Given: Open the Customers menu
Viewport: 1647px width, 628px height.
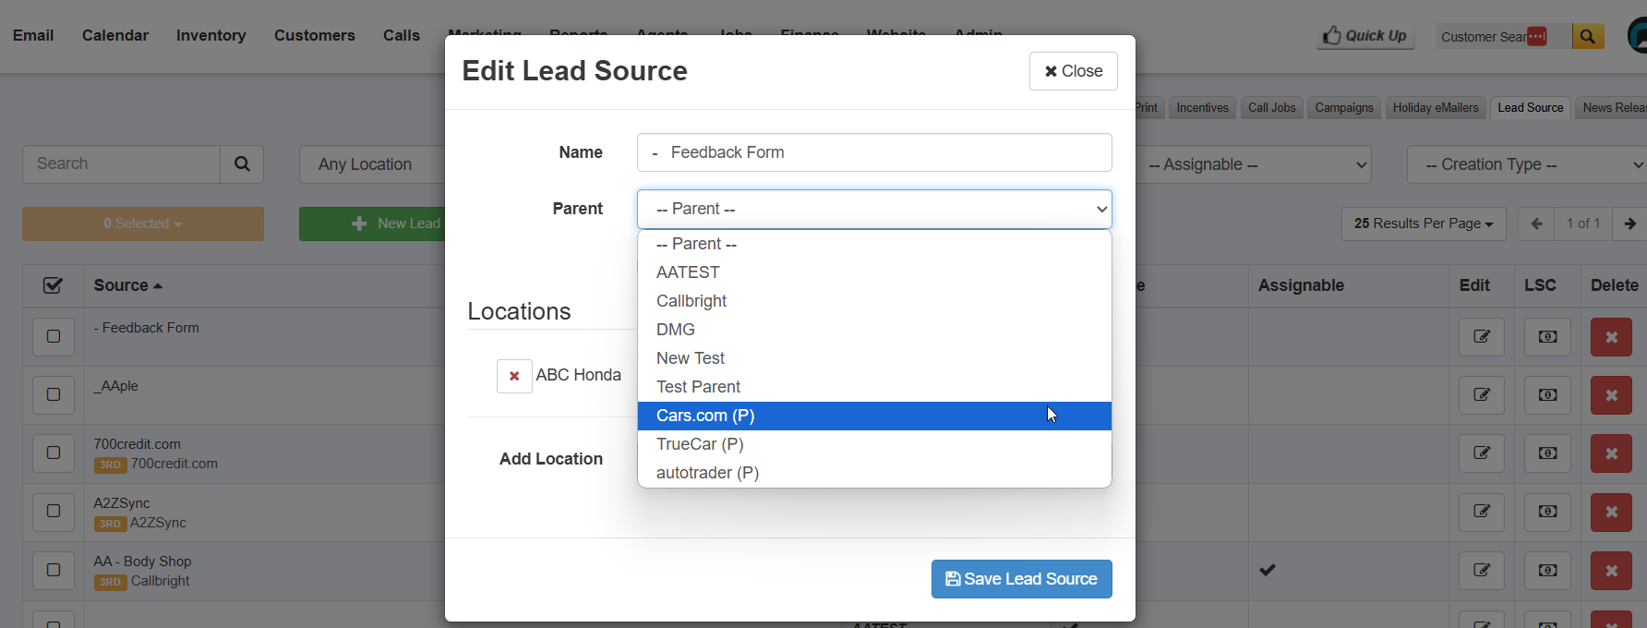Looking at the screenshot, I should (315, 35).
